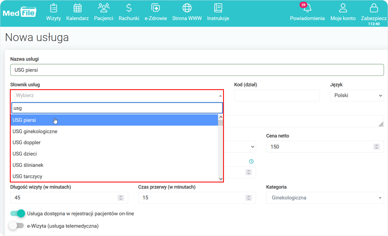This screenshot has height=236, width=388.
Task: Click the Pacjenci menu label
Action: point(104,18)
